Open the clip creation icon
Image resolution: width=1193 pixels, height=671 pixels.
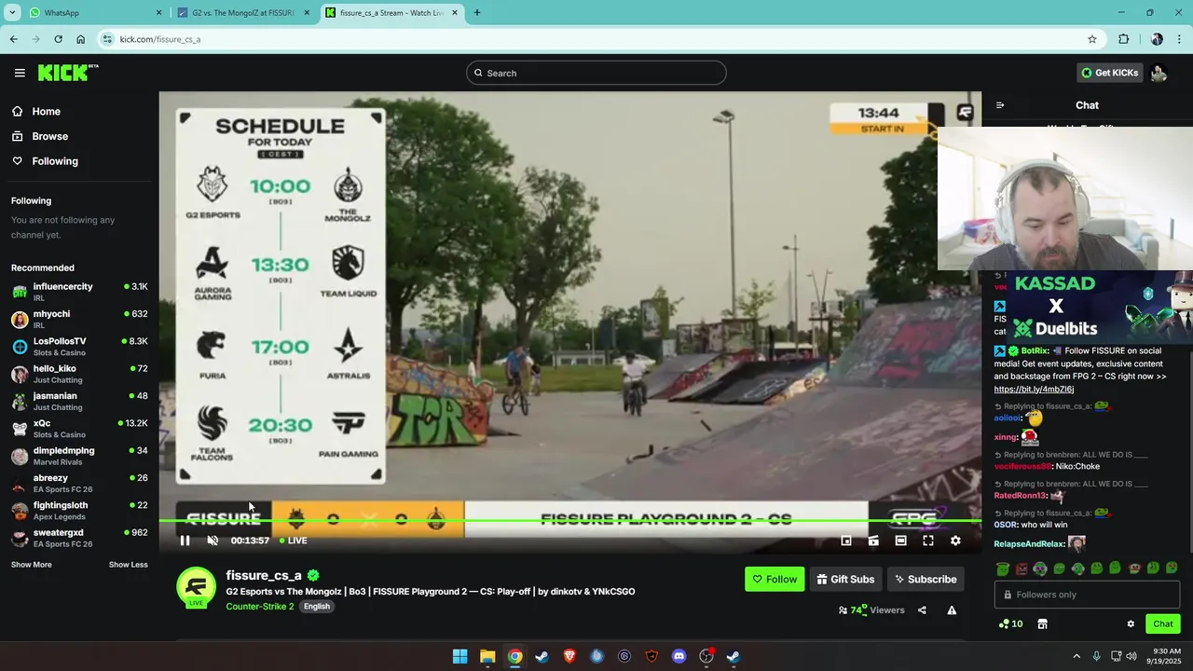tap(873, 541)
